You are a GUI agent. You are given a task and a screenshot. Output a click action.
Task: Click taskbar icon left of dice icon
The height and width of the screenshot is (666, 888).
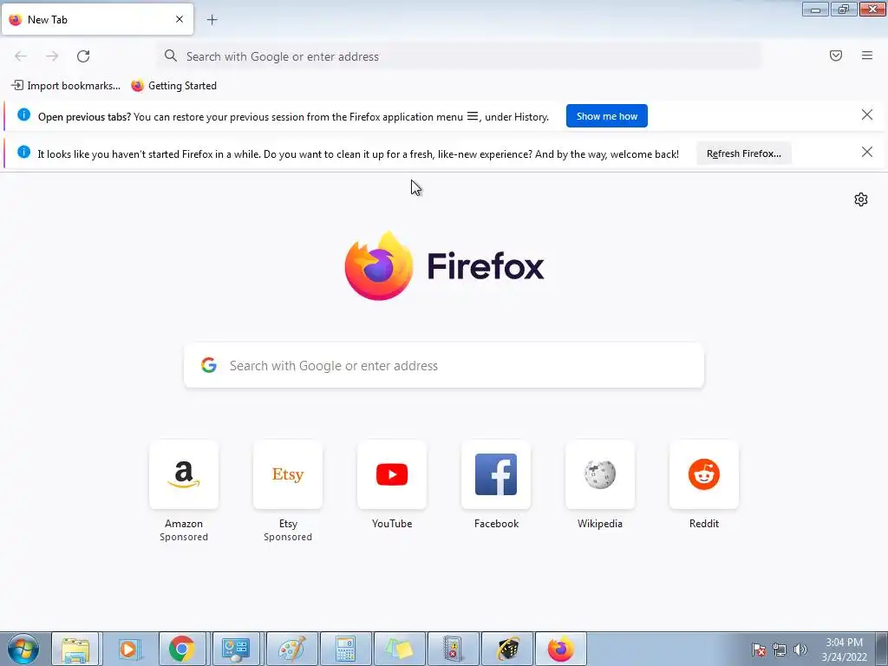point(453,649)
